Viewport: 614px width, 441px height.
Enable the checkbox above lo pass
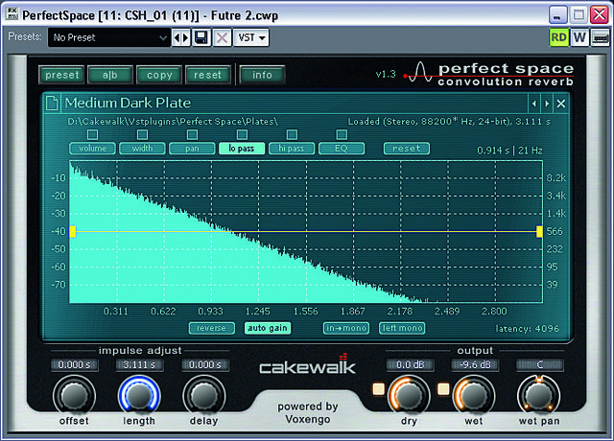tap(242, 134)
